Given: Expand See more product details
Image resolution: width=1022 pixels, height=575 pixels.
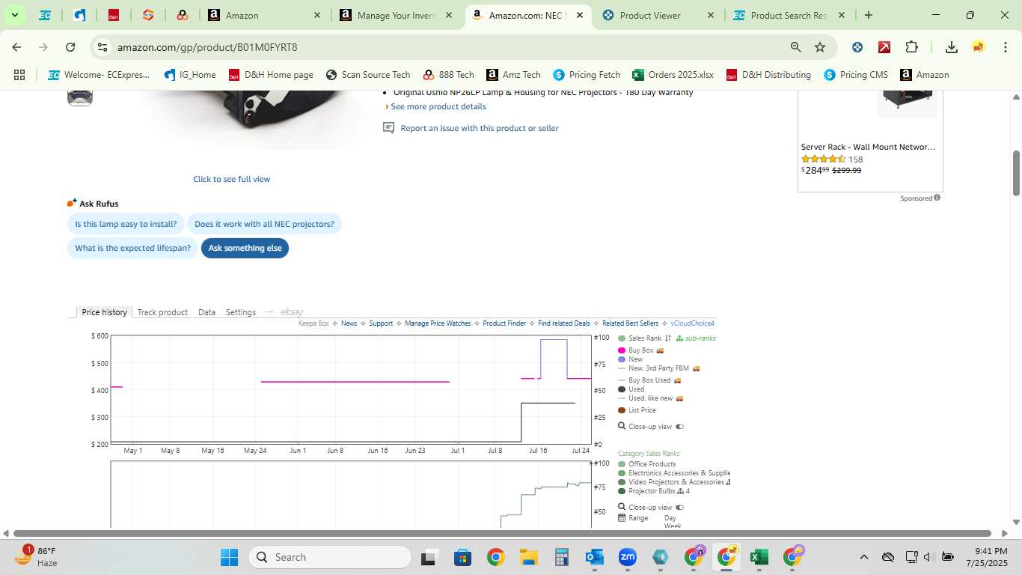Looking at the screenshot, I should tap(438, 106).
